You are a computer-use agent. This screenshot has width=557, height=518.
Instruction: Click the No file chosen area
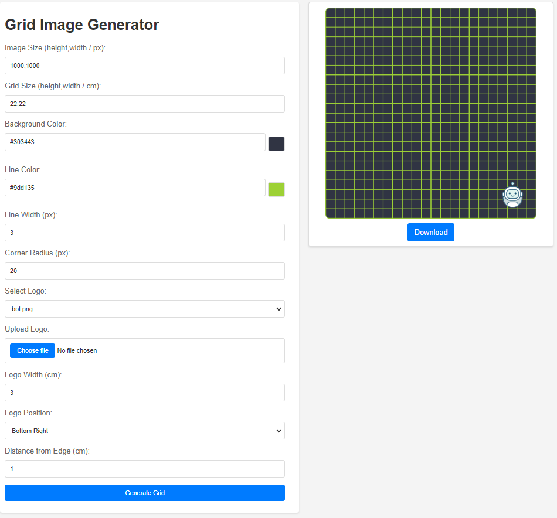[x=77, y=350]
